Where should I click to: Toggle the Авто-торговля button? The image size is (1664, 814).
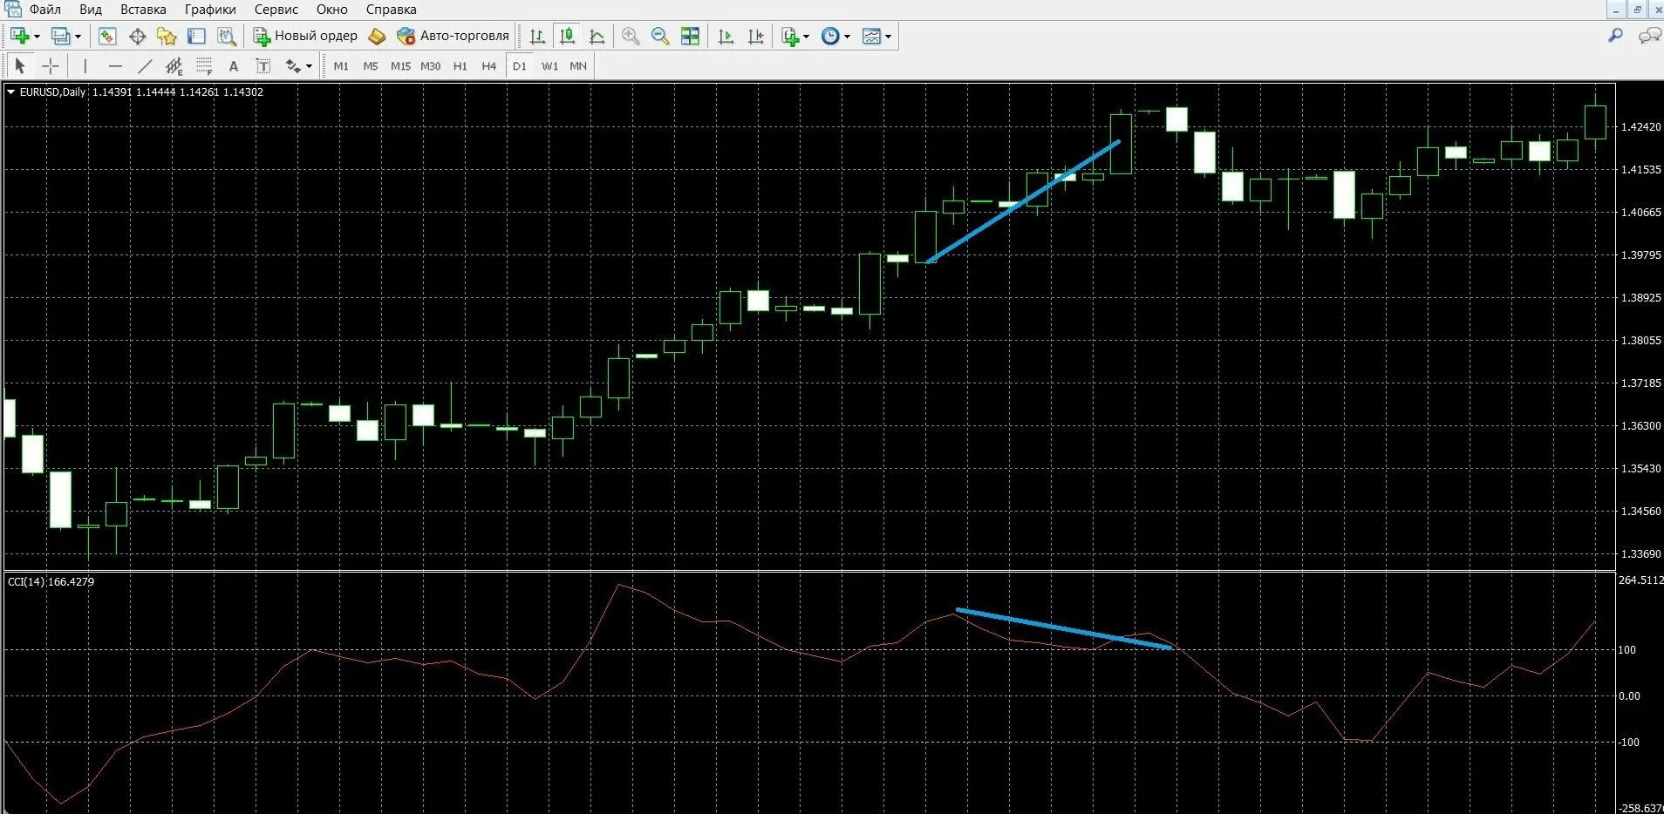pyautogui.click(x=453, y=36)
